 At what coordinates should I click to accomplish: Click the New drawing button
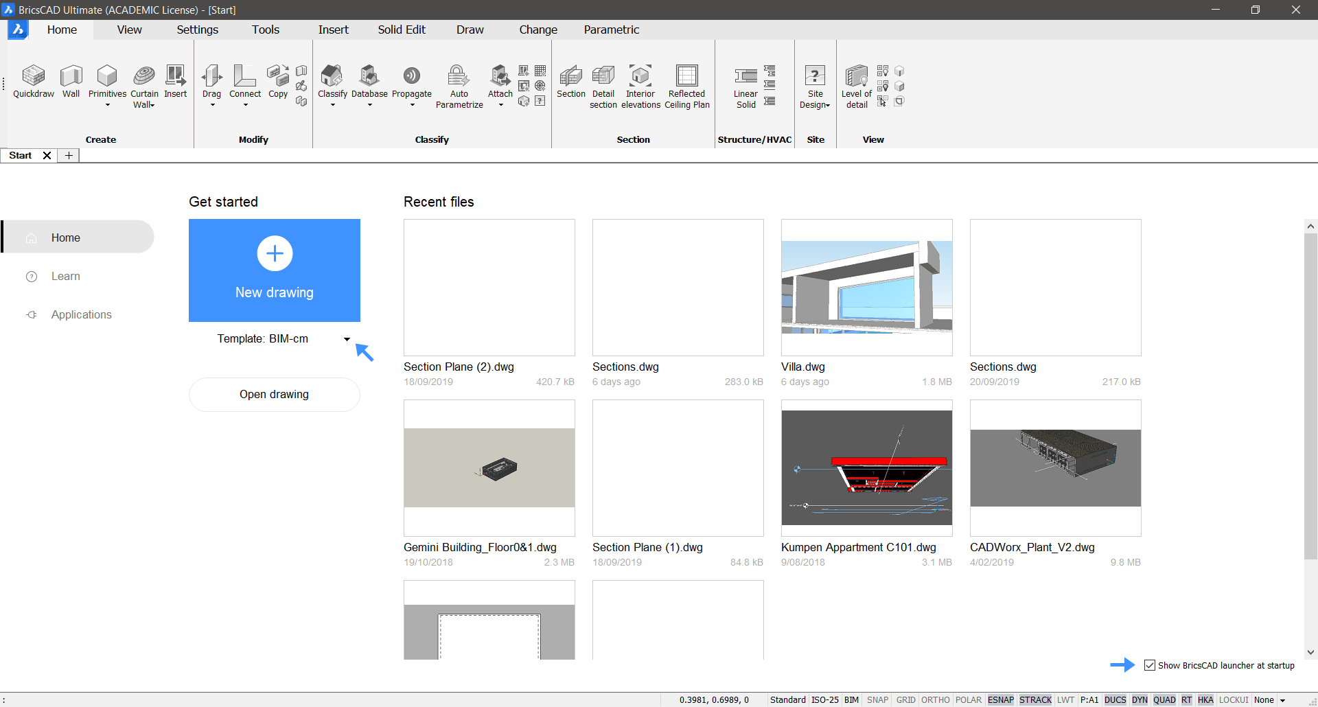tap(275, 270)
